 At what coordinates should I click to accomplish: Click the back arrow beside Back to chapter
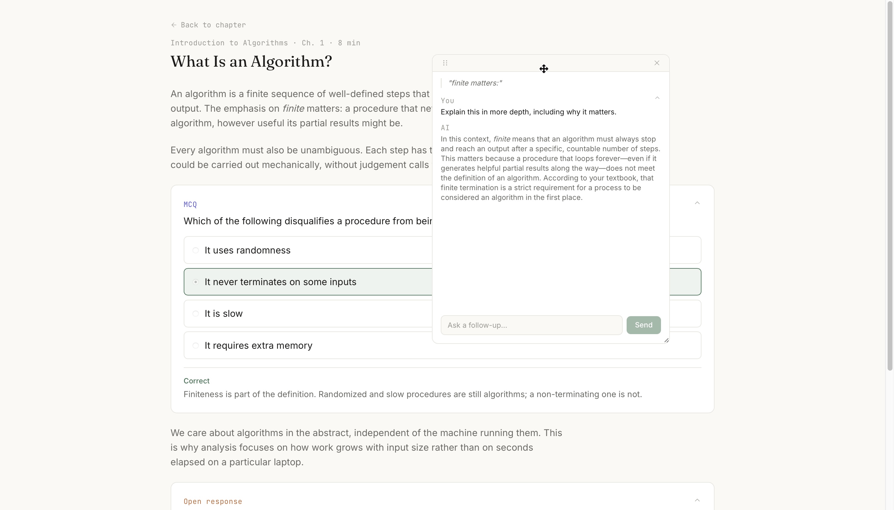(x=174, y=25)
